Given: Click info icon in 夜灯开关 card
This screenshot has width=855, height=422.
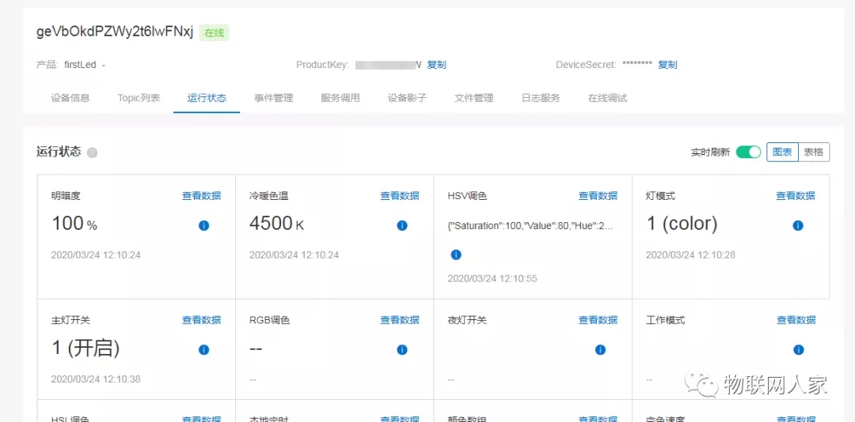Looking at the screenshot, I should [600, 349].
